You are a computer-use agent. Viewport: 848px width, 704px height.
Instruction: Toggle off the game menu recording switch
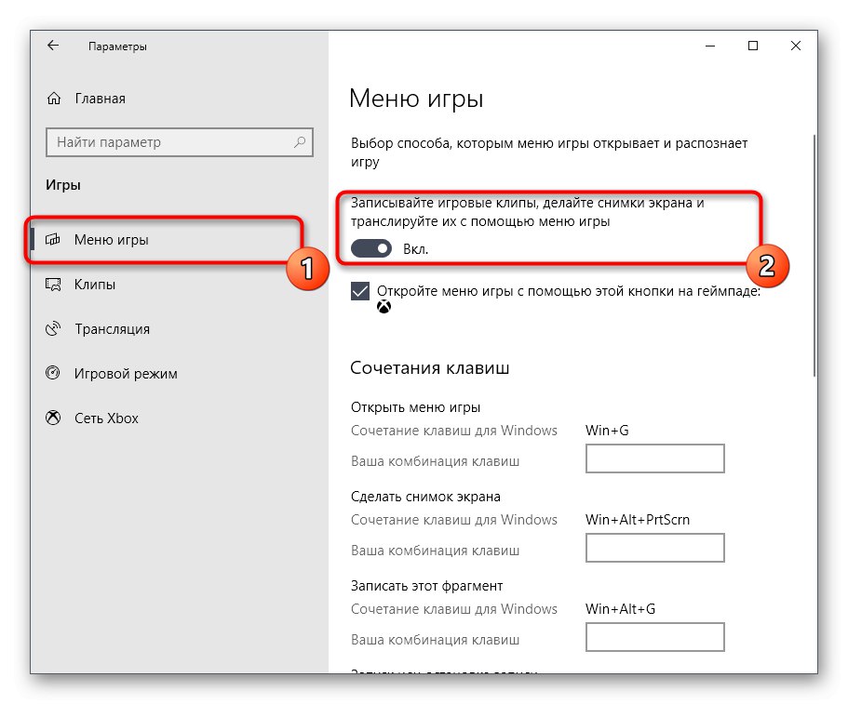click(x=370, y=248)
